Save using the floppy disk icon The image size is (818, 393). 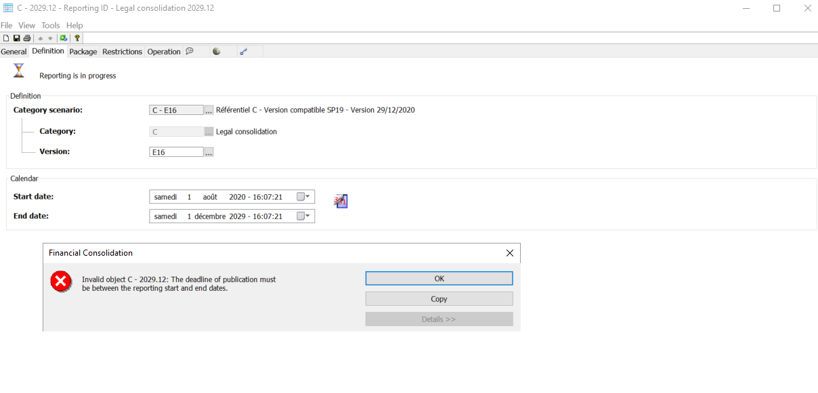tap(16, 39)
